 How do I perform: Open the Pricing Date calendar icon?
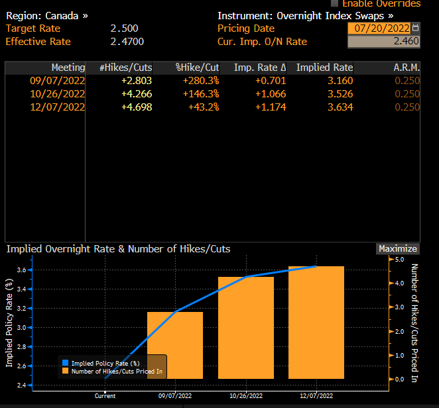tap(416, 28)
